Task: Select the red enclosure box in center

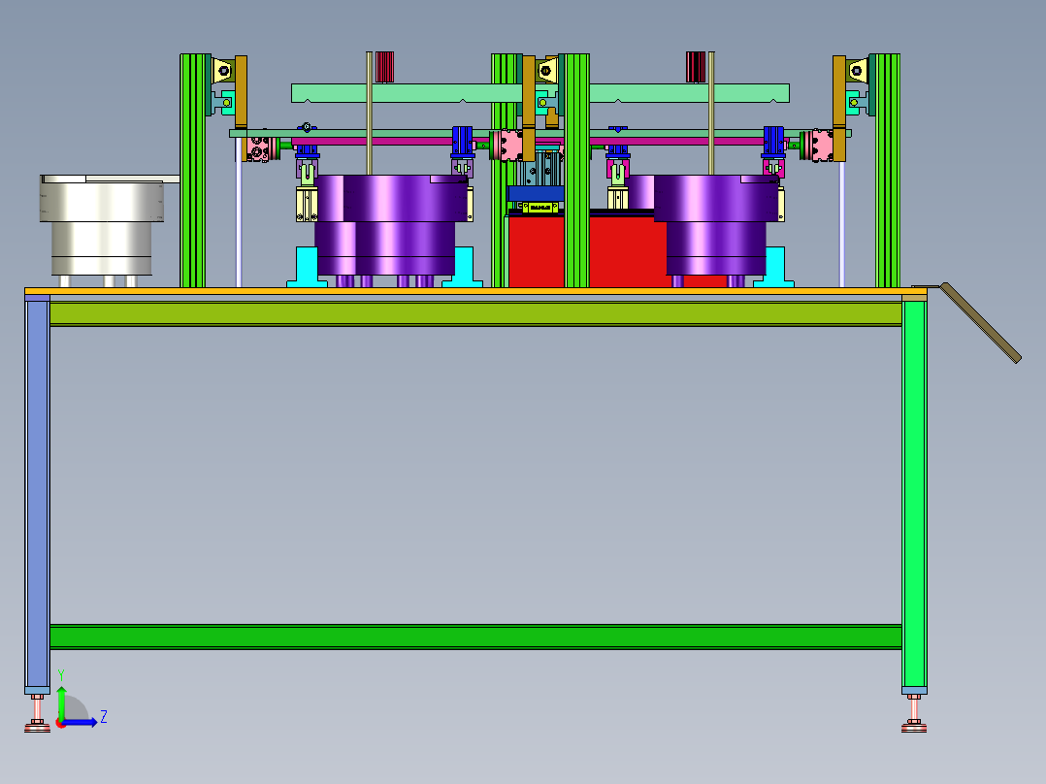Action: coord(617,250)
